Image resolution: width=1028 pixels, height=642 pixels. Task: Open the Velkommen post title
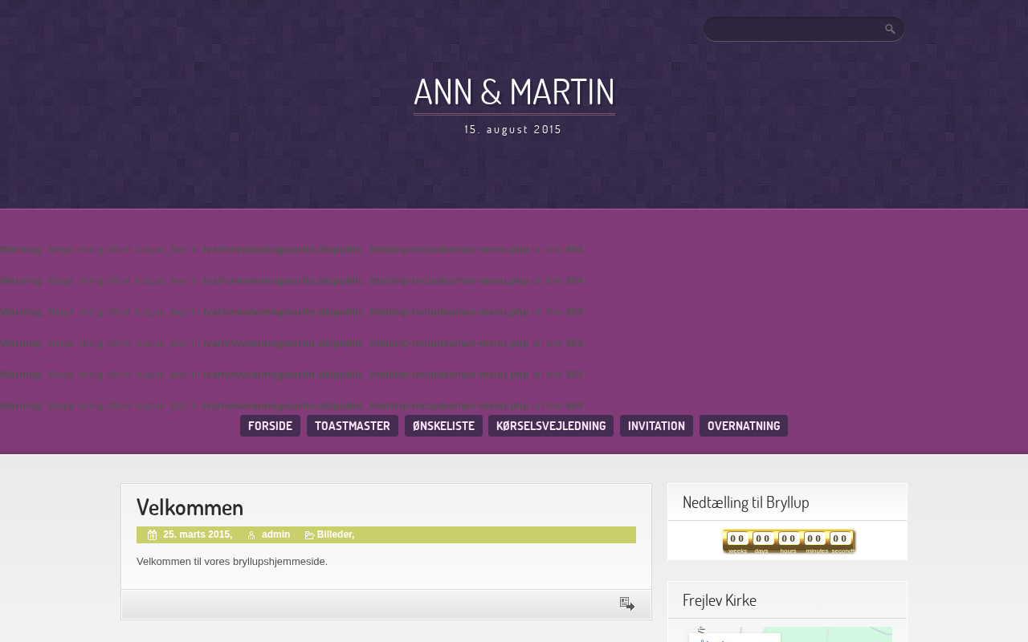[190, 506]
